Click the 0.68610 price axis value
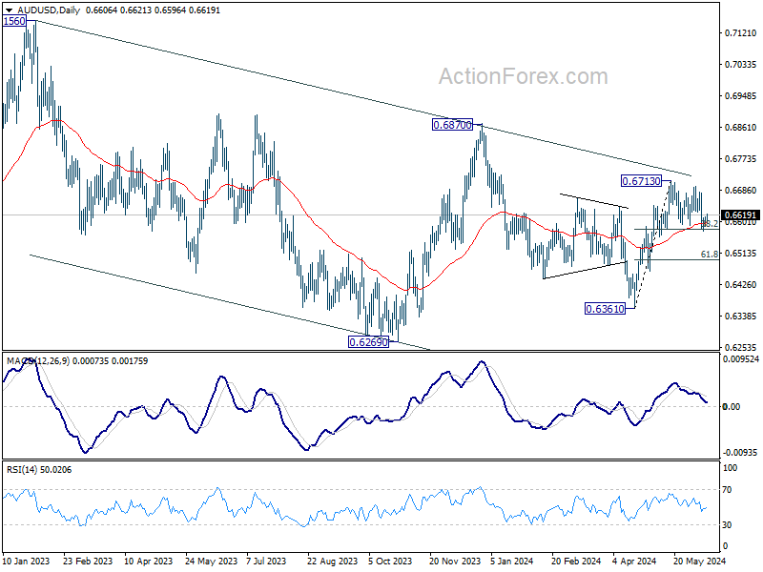Screen dimensions: 763x572 tap(741, 128)
